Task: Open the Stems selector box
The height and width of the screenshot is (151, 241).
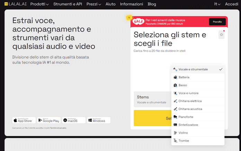Action: [x=153, y=99]
